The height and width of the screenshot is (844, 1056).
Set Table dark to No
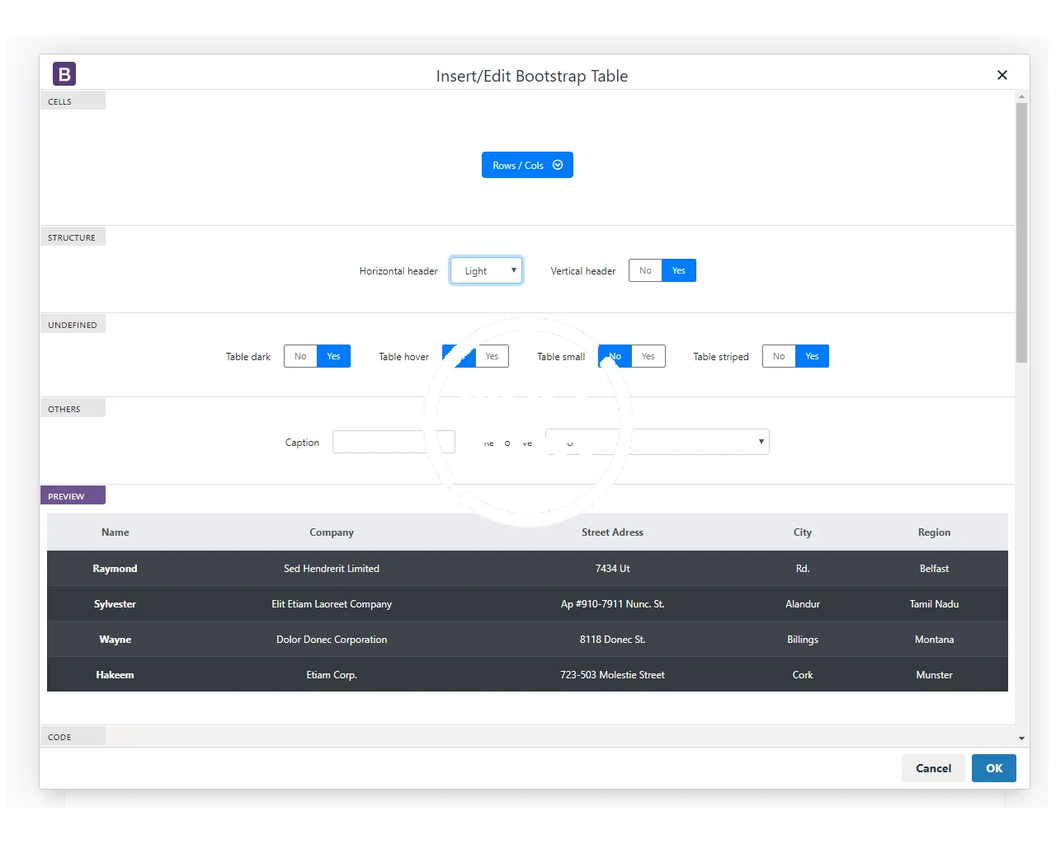pos(300,356)
